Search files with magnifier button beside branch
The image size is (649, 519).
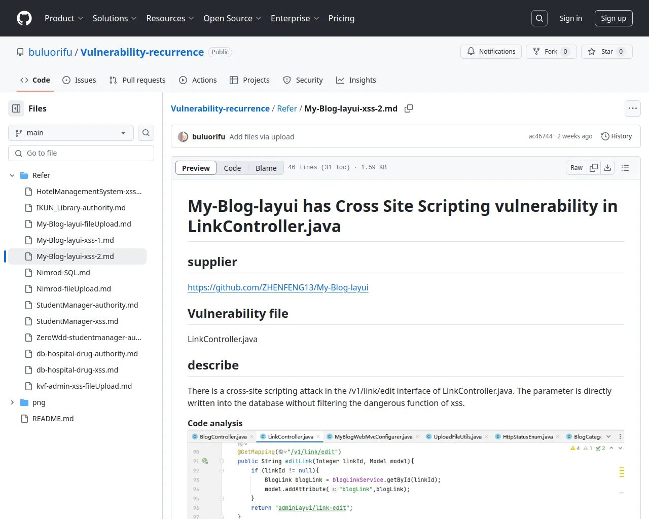click(146, 133)
